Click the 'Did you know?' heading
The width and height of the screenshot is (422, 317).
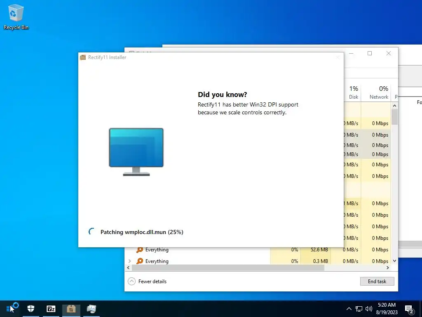[222, 95]
